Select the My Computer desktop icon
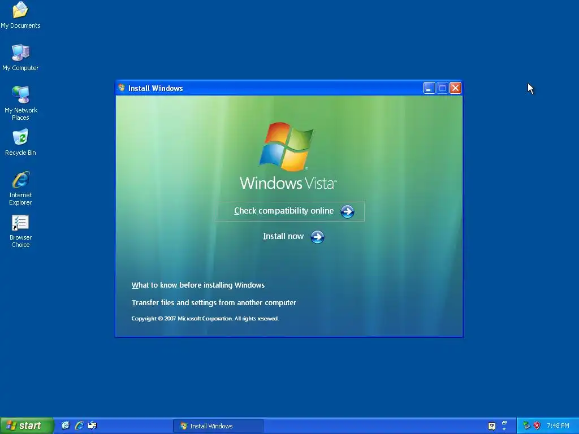This screenshot has height=434, width=579. [20, 57]
